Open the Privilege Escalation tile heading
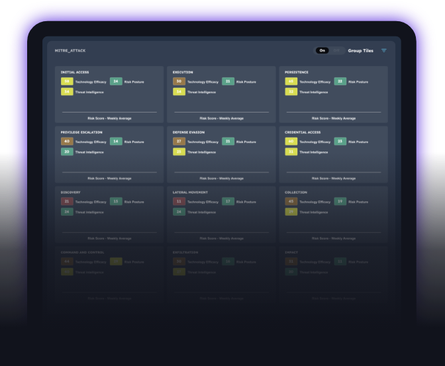The width and height of the screenshot is (445, 366). pos(81,132)
